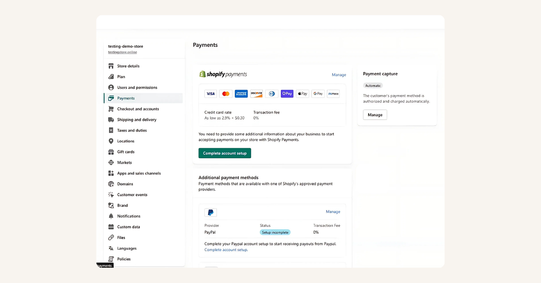Image resolution: width=541 pixels, height=283 pixels.
Task: Open Checkout and accounts settings
Action: click(137, 109)
